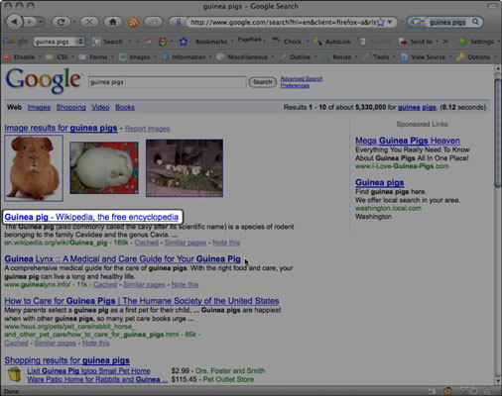Click the AutoLink toolbar button
The image size is (502, 396).
point(332,42)
